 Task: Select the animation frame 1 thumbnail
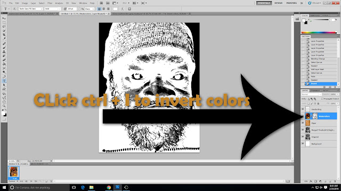14,172
